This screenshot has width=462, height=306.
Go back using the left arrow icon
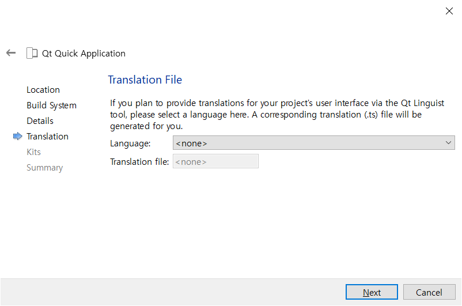[x=11, y=53]
